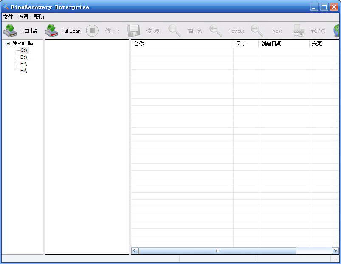
Task: Select drive E:\ in the tree
Action: pyautogui.click(x=24, y=64)
